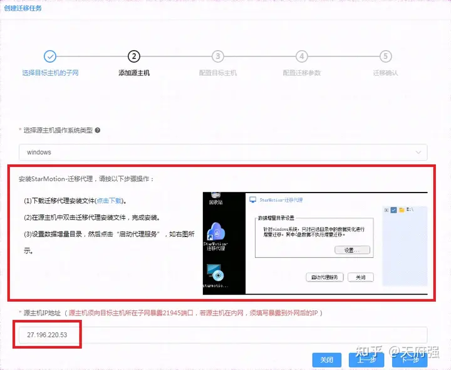Image resolution: width=451 pixels, height=370 pixels.
Task: Open the windows operating system dropdown
Action: 223,152
